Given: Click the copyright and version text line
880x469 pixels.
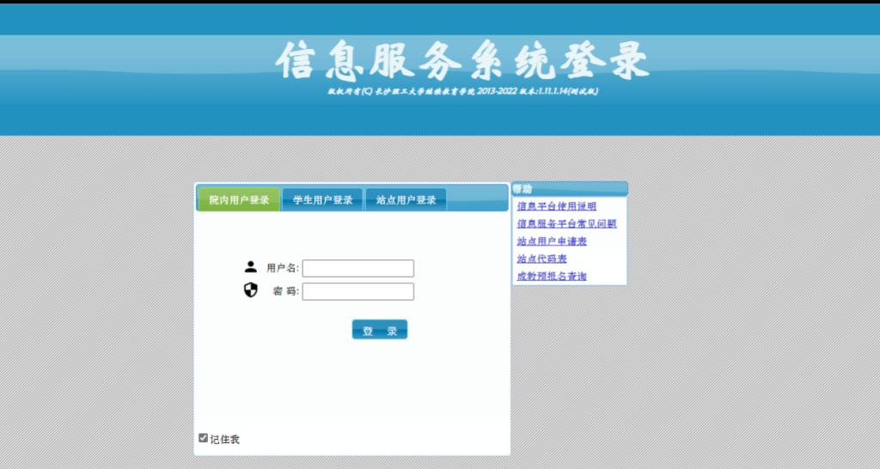Looking at the screenshot, I should pyautogui.click(x=462, y=91).
